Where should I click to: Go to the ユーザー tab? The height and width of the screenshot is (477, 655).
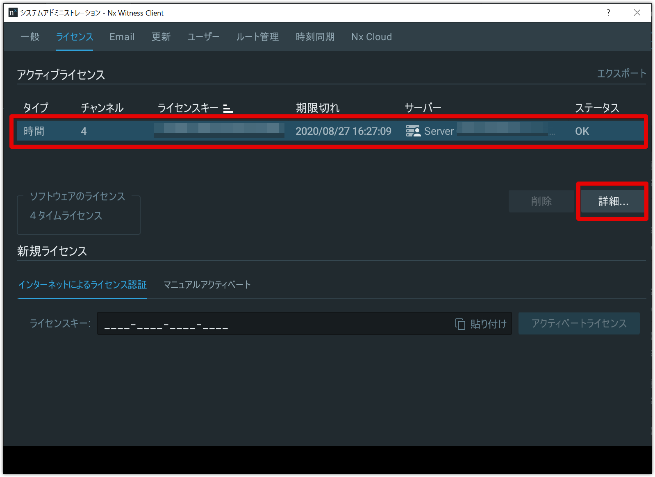point(203,37)
